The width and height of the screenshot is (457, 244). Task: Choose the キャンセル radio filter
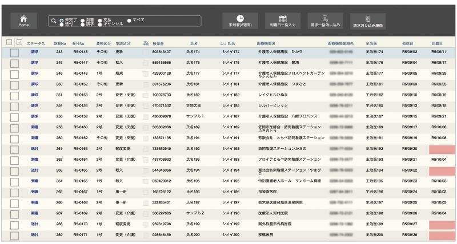tap(99, 24)
